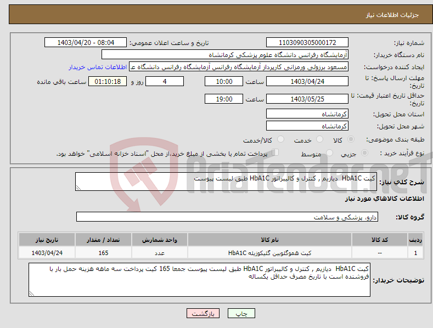Image resolution: width=433 pixels, height=328 pixels.
Task: Select the جزیی purchase type radio
Action: pos(364,153)
